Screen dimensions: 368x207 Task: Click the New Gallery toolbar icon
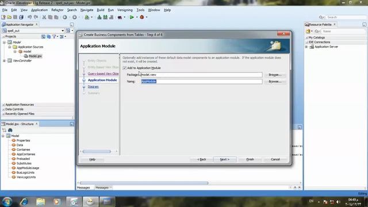click(x=3, y=17)
